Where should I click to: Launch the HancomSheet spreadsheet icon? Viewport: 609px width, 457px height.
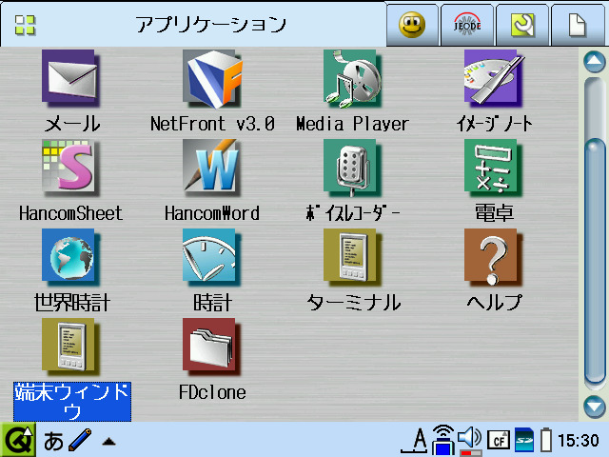(70, 168)
